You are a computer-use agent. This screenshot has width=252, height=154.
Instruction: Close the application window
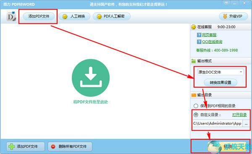[244, 3]
